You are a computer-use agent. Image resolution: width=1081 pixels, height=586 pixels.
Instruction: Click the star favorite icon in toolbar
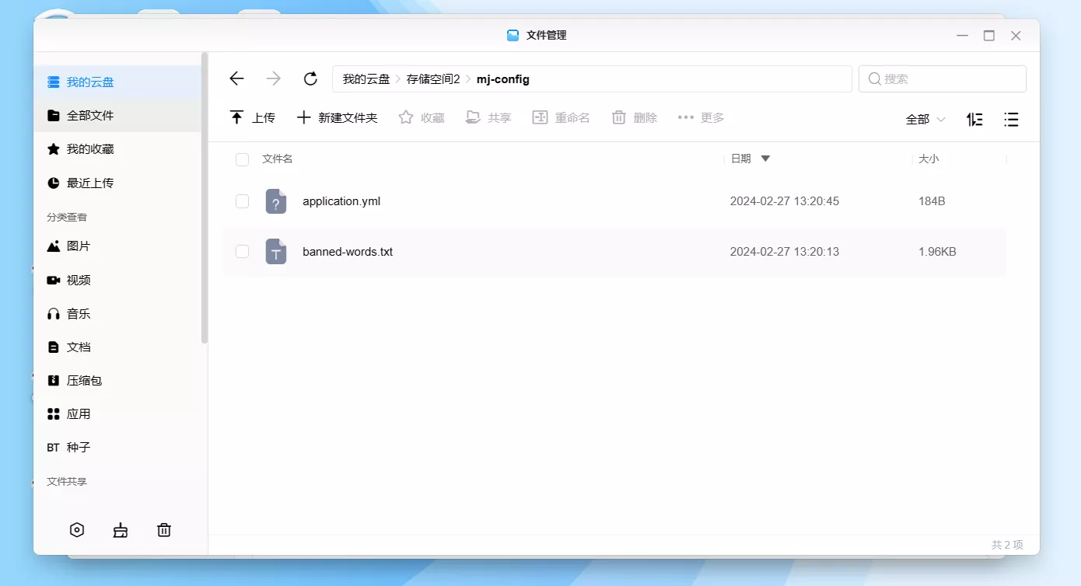(x=406, y=117)
